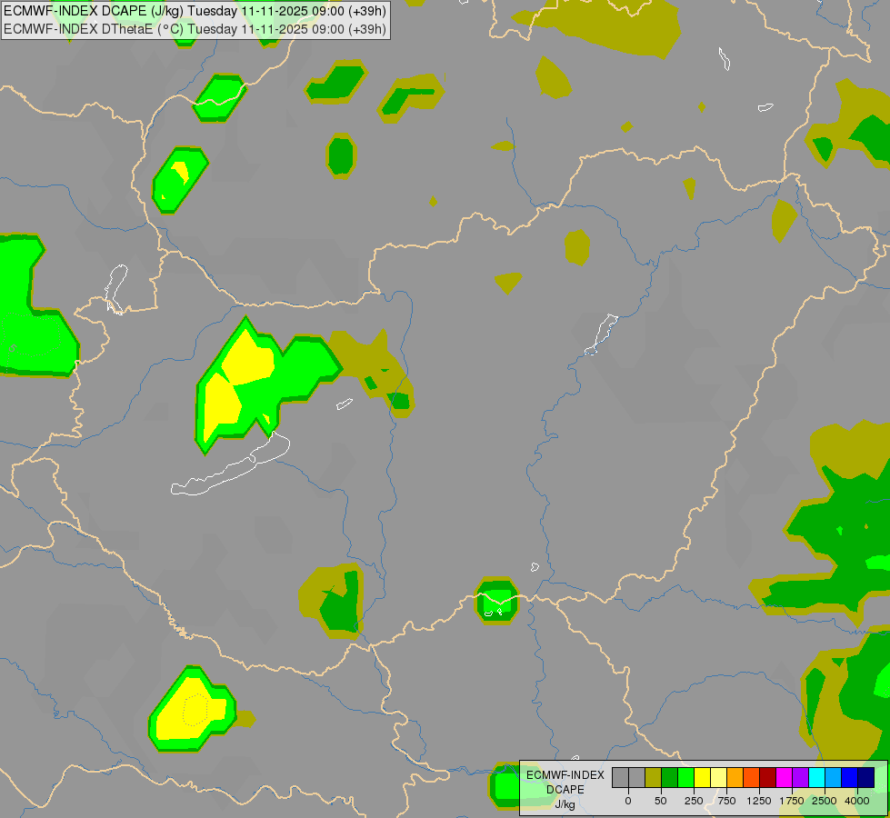This screenshot has width=890, height=818.
Task: Click the legend value 1750
Action: pos(792,801)
